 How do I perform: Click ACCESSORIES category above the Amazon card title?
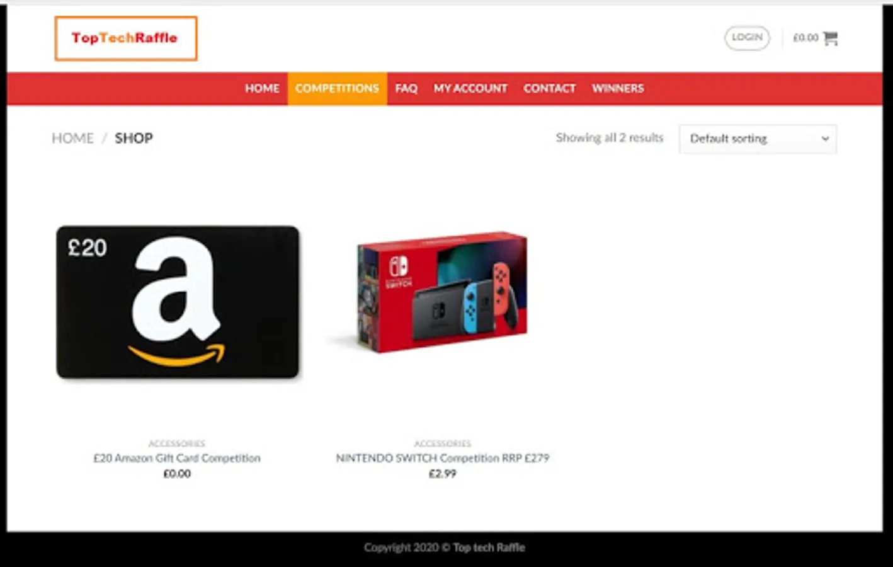click(x=177, y=444)
